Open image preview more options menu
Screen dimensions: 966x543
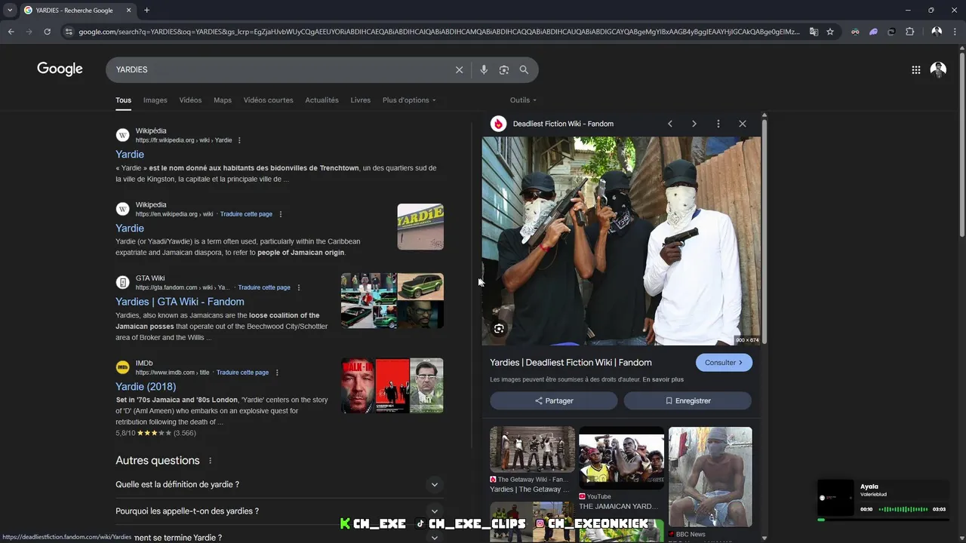coord(718,124)
